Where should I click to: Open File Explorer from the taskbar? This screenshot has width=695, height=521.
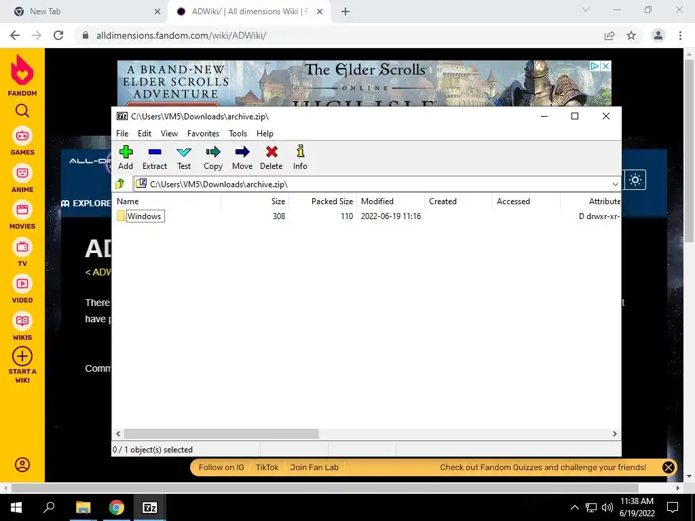[x=83, y=507]
